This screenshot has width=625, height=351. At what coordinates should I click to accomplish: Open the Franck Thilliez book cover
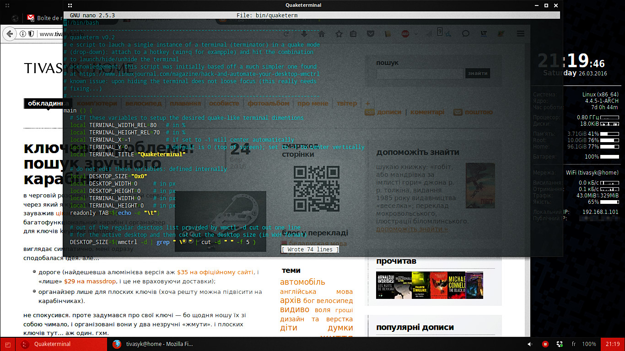coord(421,285)
